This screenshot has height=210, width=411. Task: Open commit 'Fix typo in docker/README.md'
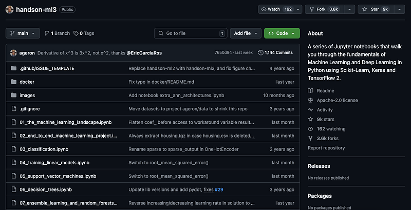[161, 82]
